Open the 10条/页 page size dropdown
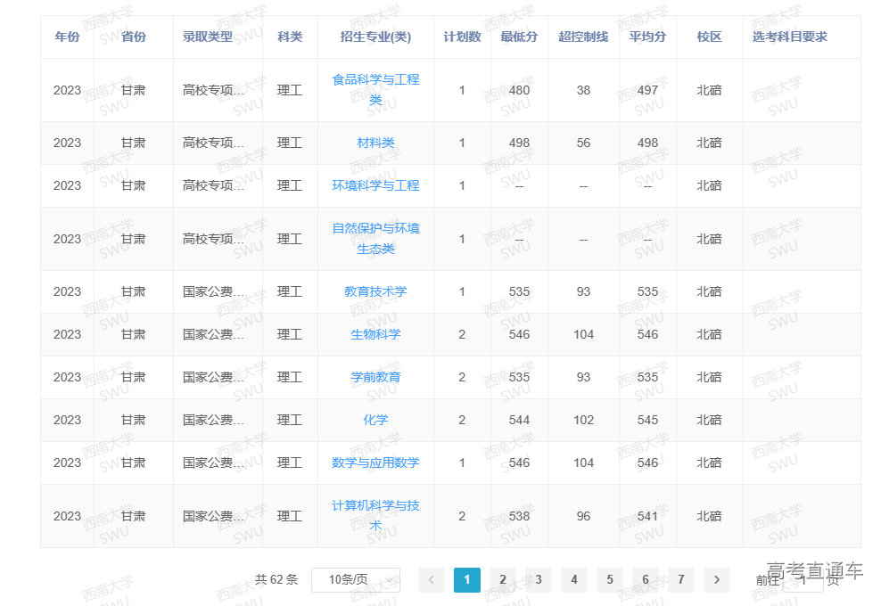889x606 pixels. (356, 580)
